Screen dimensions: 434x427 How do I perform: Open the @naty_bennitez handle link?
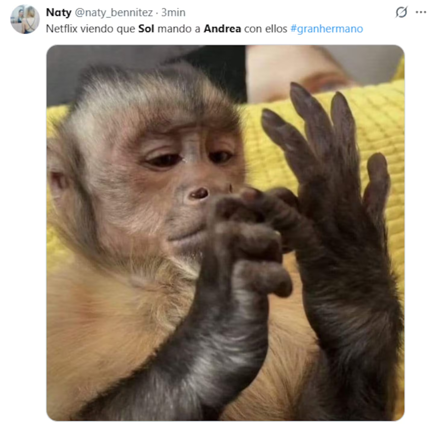(114, 12)
